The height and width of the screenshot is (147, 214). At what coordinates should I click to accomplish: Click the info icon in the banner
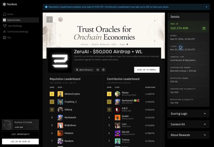[46, 7]
